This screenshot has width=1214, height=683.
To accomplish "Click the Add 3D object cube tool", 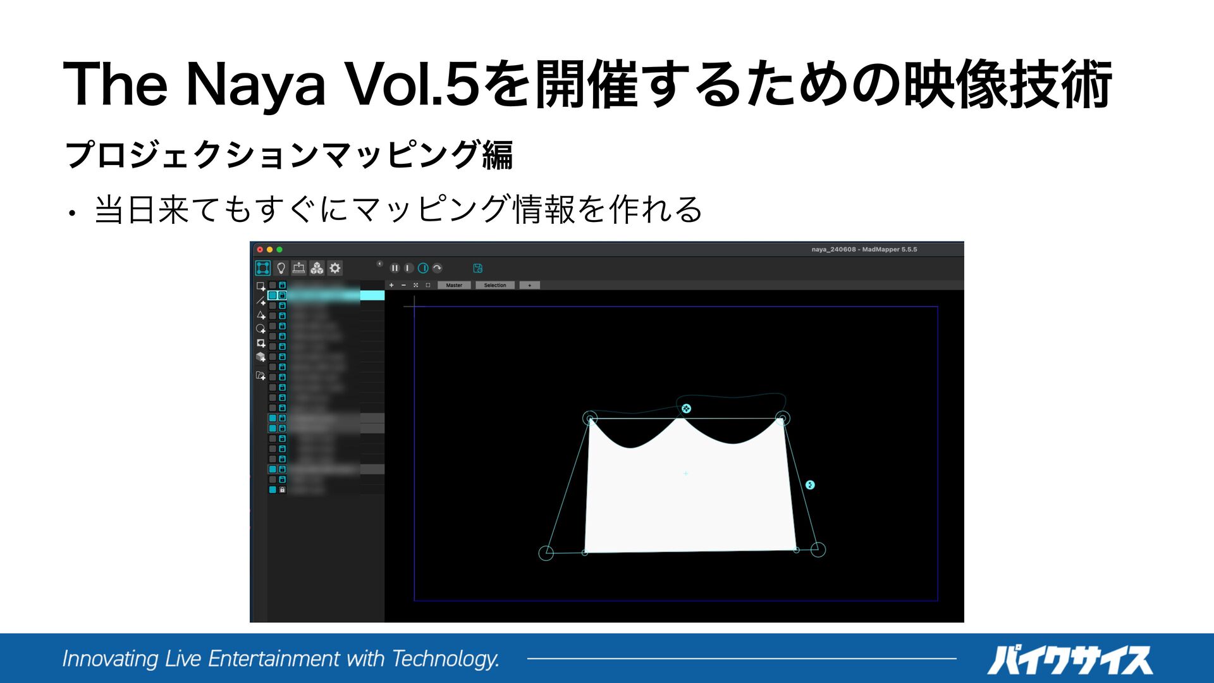I will (261, 357).
